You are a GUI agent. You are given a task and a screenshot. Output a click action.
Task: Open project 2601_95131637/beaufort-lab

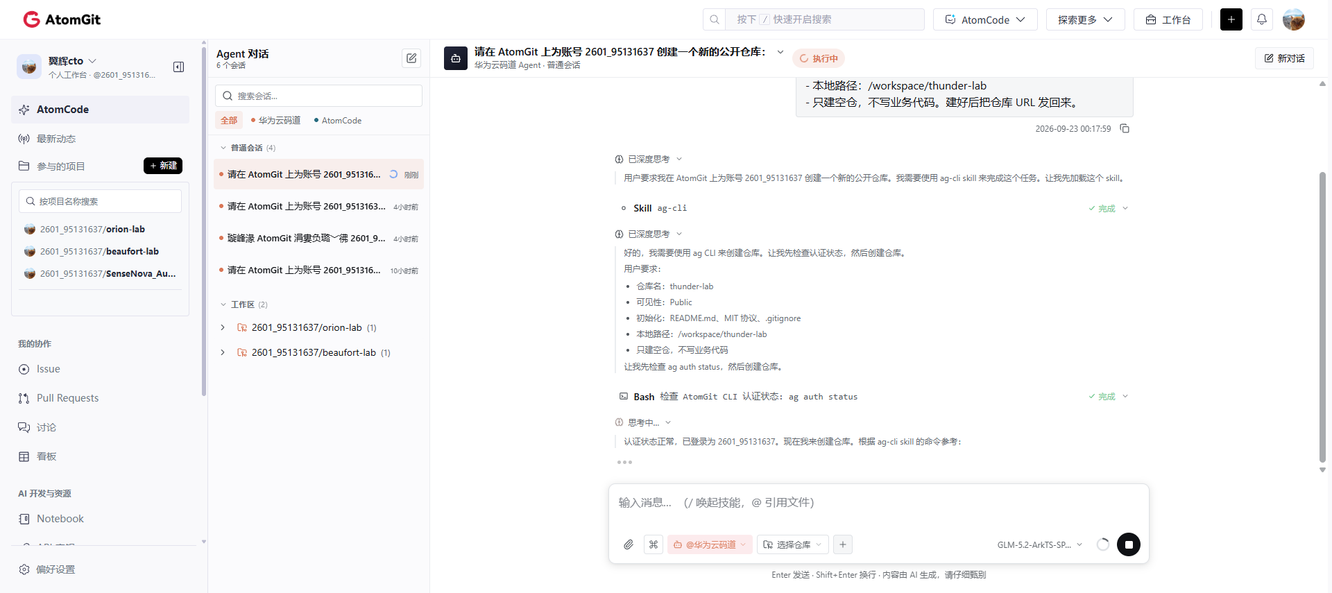tap(99, 251)
